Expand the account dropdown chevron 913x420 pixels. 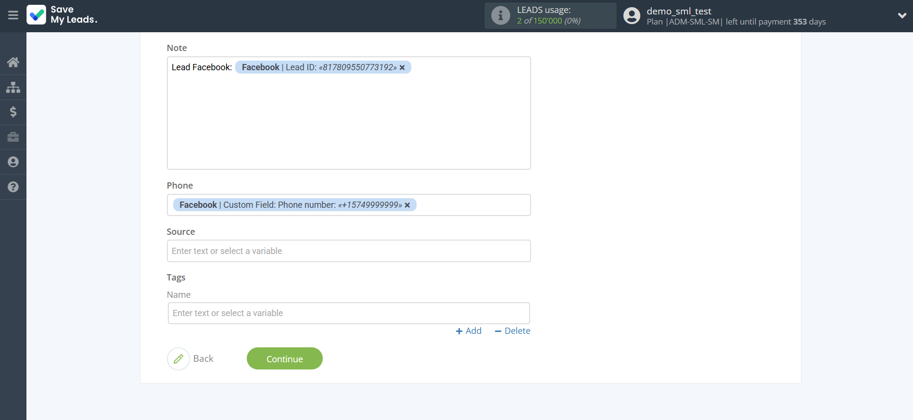coord(902,15)
